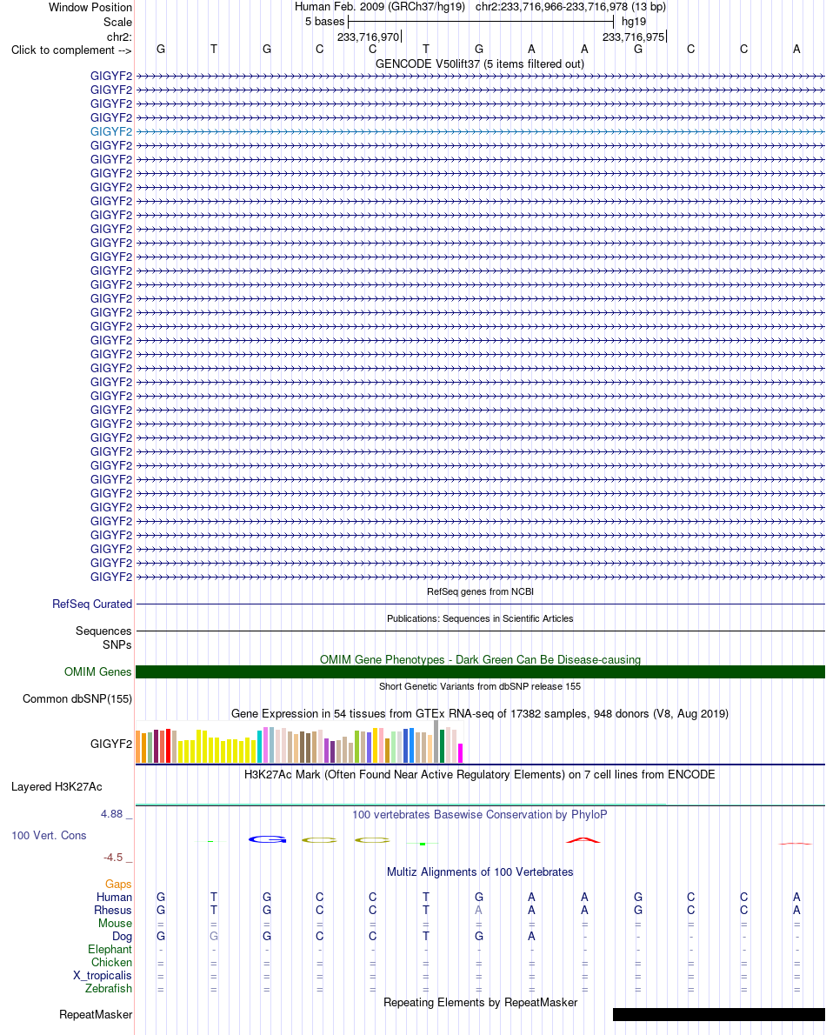Open the H3K27Ac Mark ENCODE track title
This screenshot has height=1035, width=826.
coord(480,774)
